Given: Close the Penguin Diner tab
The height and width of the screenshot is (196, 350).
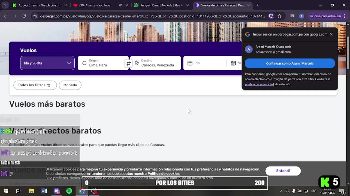Looking at the screenshot, I should (188, 5).
